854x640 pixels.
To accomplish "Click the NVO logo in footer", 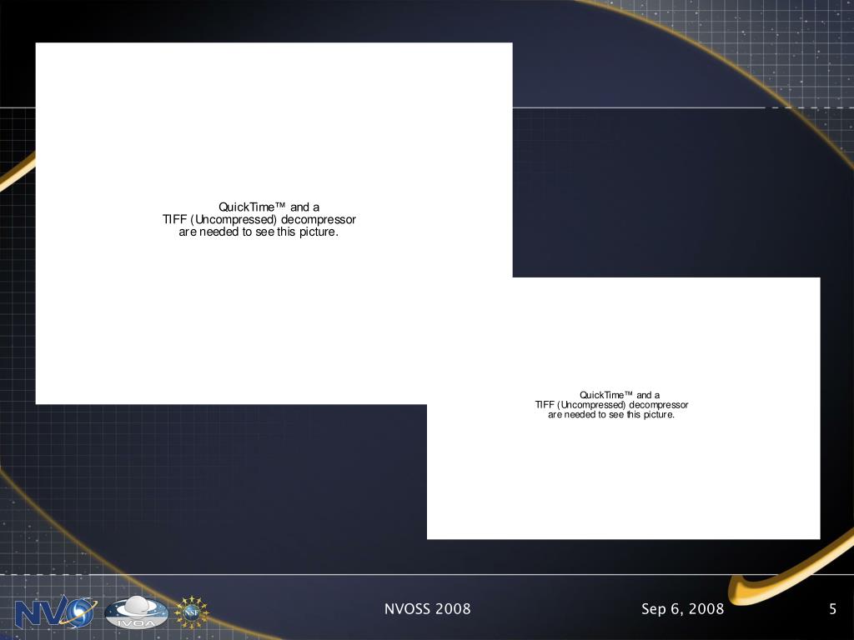I will tap(56, 612).
